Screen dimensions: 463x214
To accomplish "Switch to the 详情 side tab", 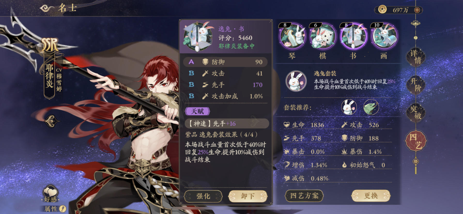I will pos(416,57).
